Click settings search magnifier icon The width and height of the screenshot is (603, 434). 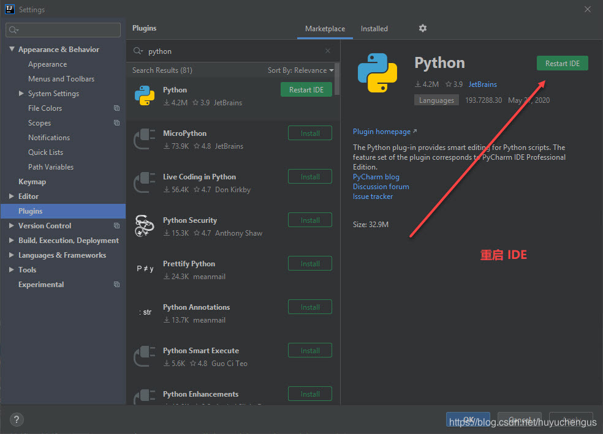[14, 30]
